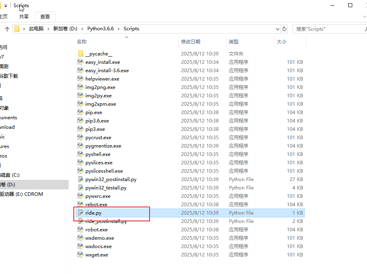Expand chevron after Python3.6.6 in breadcrumb

point(118,29)
